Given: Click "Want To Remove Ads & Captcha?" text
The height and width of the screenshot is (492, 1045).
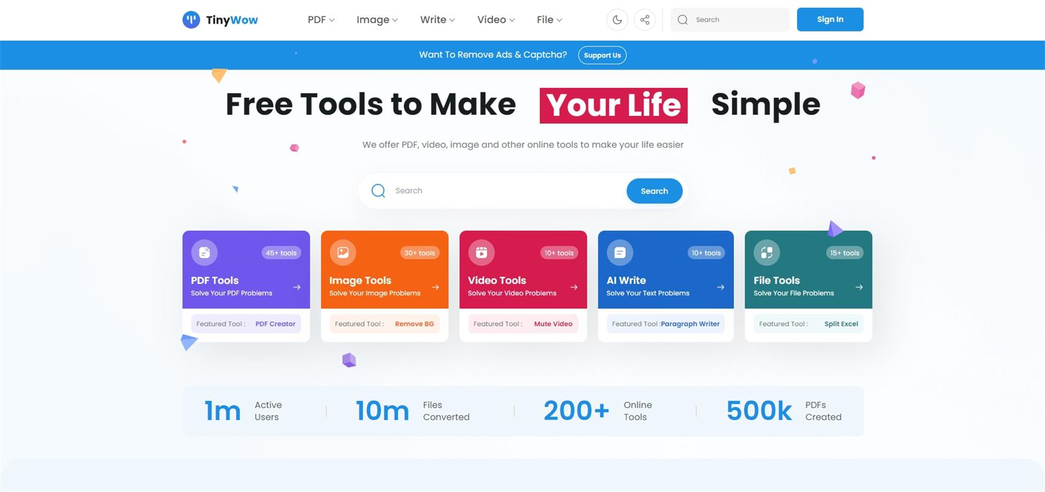Looking at the screenshot, I should click(x=493, y=55).
